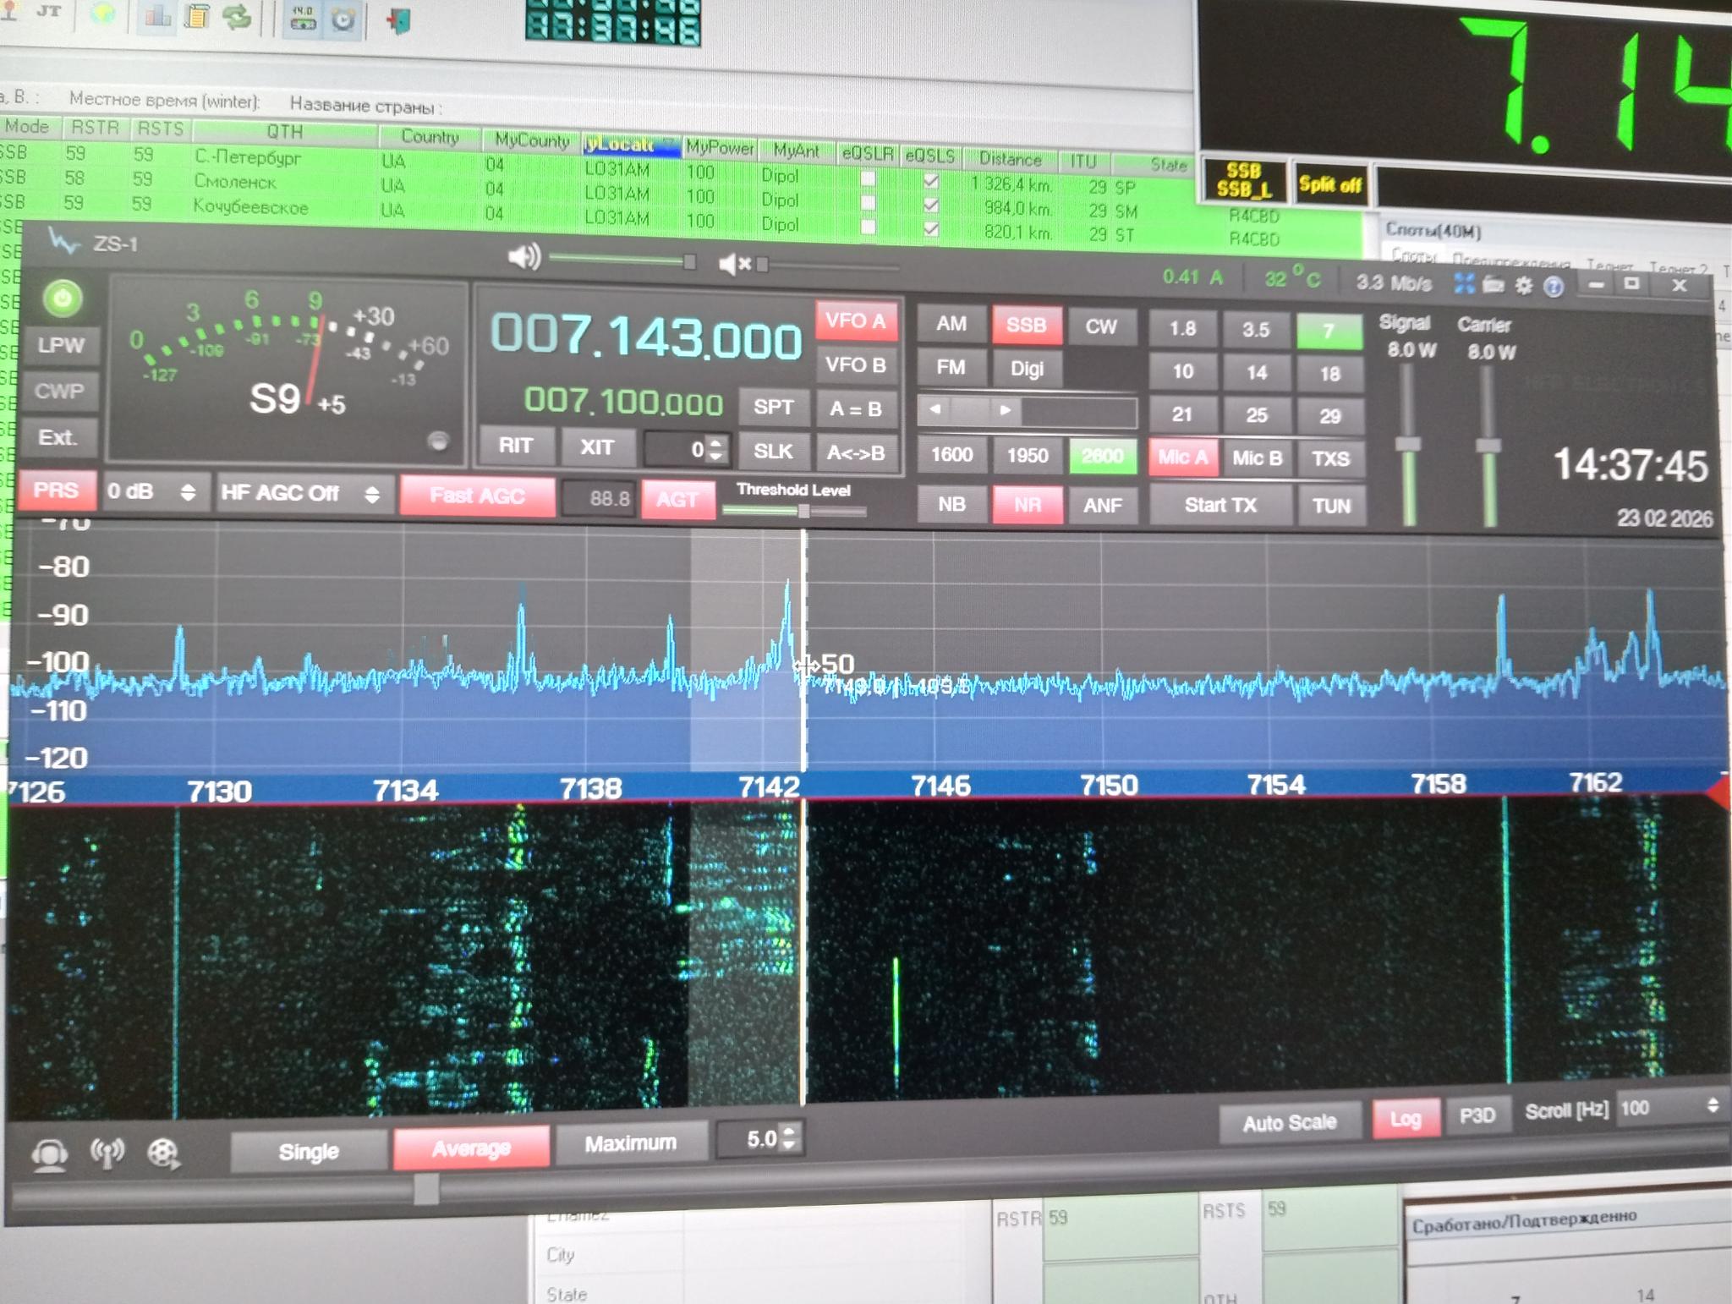The image size is (1732, 1304).
Task: Click the blue fullscreen arrows icon
Action: (1464, 284)
